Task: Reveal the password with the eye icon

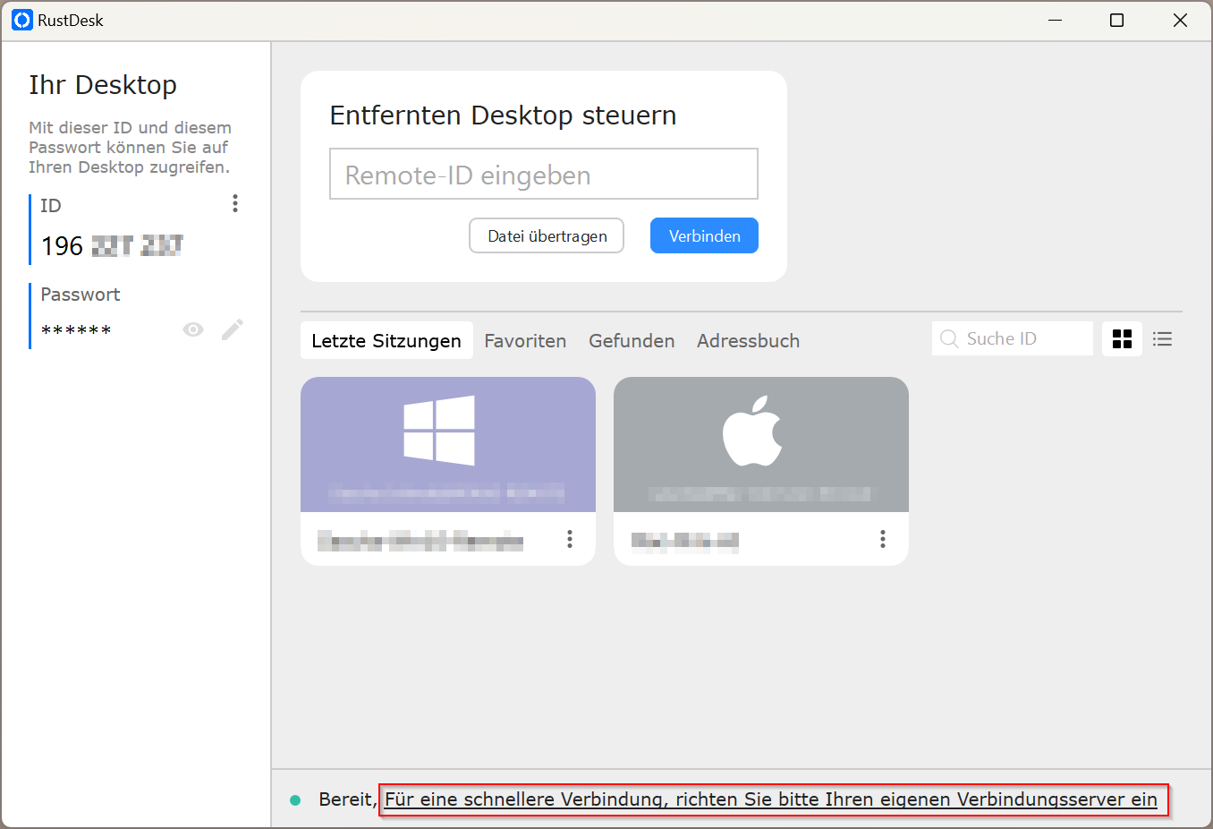Action: click(193, 329)
